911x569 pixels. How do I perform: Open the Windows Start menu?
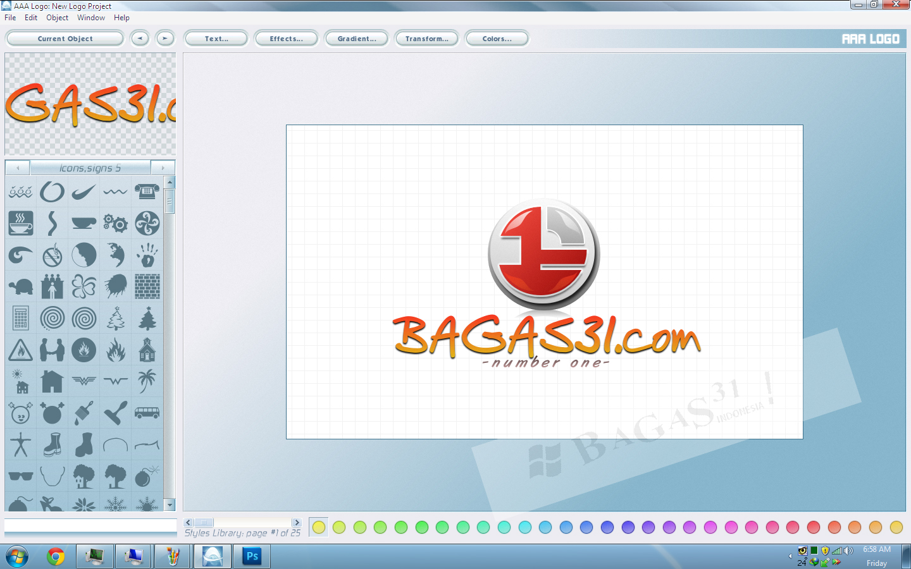[17, 557]
